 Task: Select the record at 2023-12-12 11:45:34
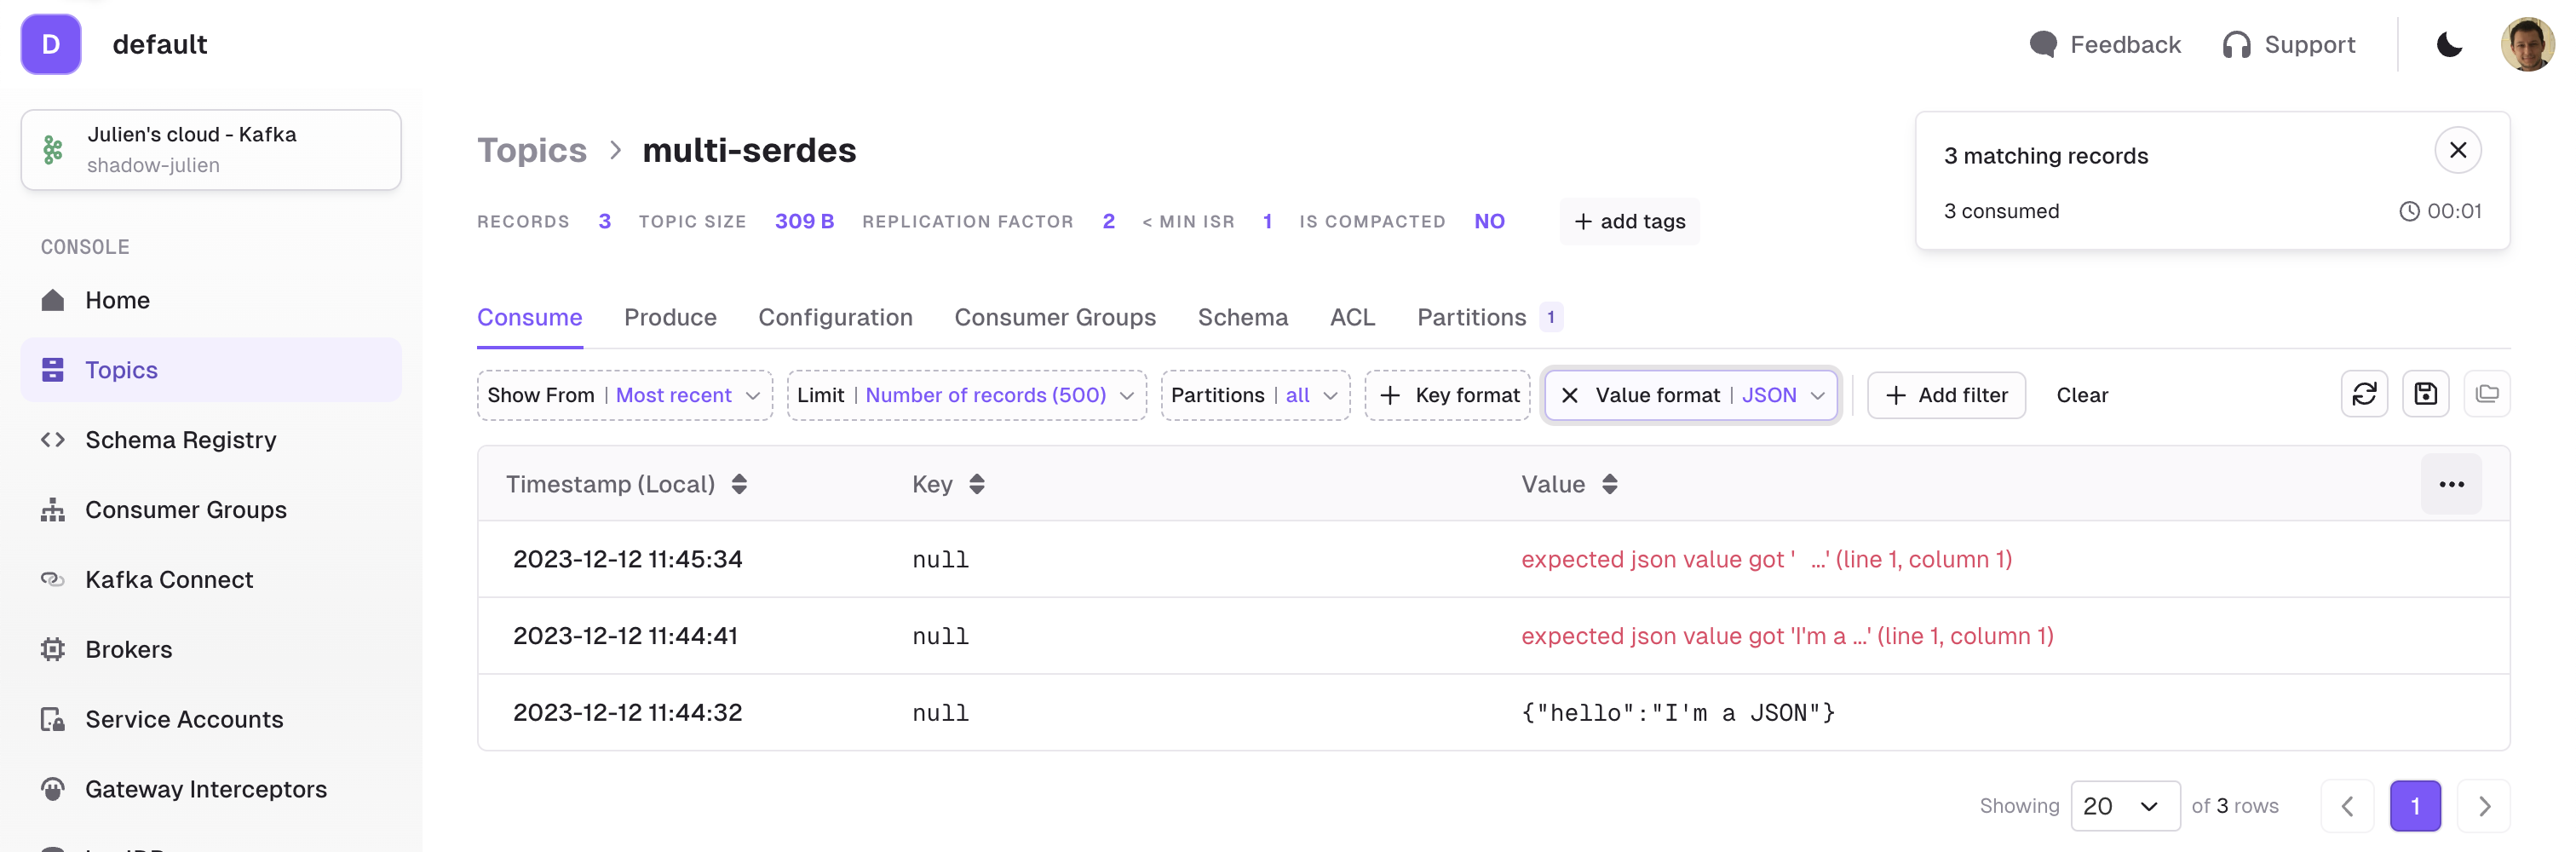[x=1494, y=560]
